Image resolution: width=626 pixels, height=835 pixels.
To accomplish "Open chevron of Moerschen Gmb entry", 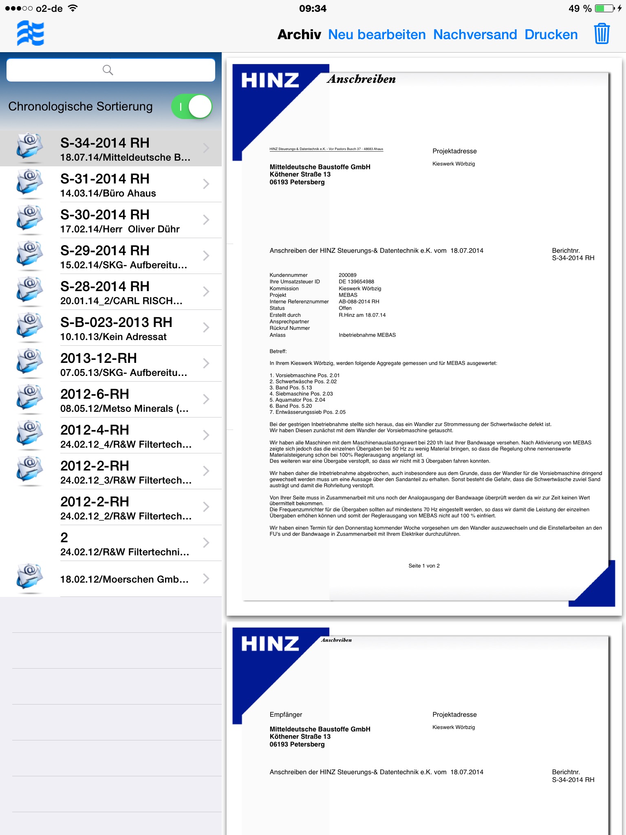I will coord(206,579).
